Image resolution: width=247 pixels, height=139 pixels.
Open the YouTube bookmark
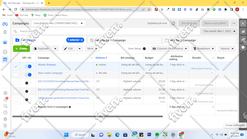pyautogui.click(x=22, y=15)
